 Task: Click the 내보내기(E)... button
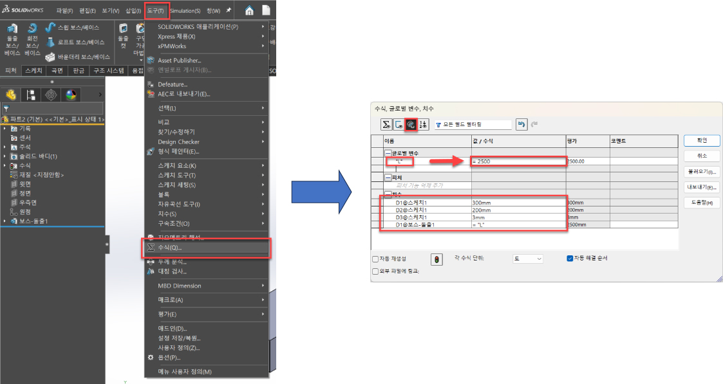702,187
